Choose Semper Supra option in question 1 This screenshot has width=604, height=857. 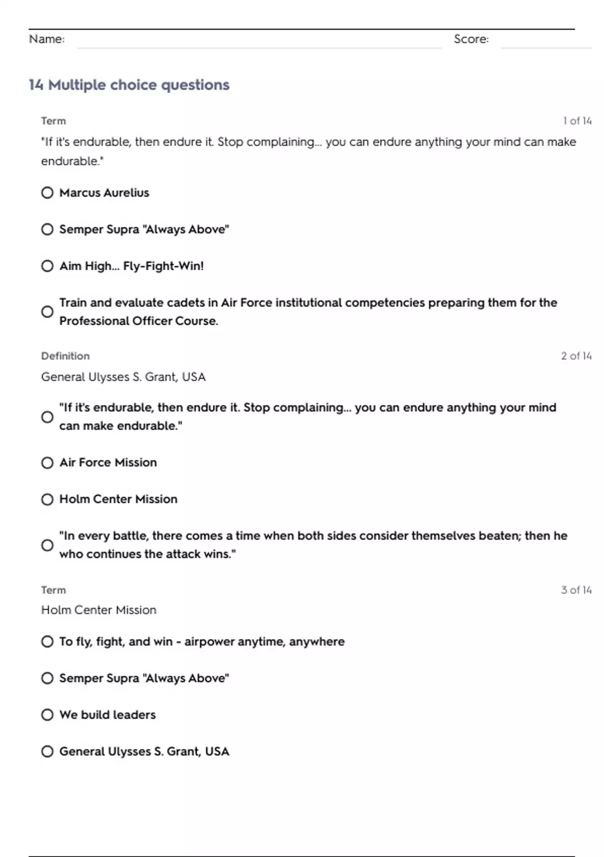(x=47, y=229)
